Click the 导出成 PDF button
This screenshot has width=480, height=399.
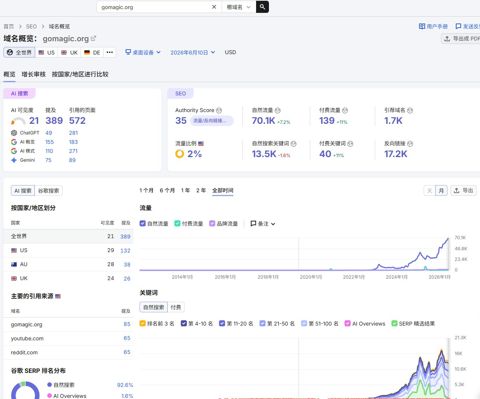click(x=461, y=39)
